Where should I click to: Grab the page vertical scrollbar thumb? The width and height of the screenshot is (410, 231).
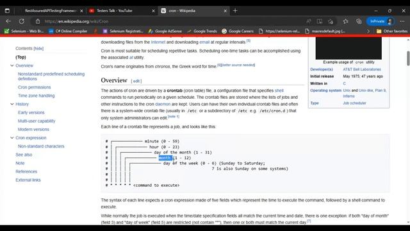click(408, 58)
